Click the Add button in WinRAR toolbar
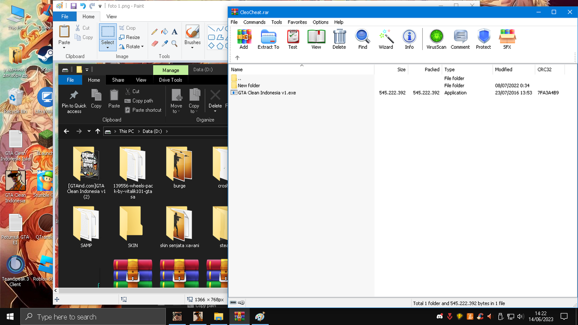This screenshot has width=578, height=325. click(x=244, y=39)
